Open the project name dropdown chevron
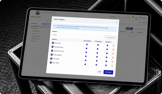 58,13
